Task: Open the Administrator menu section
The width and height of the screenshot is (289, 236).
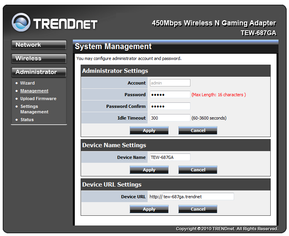Action: click(x=39, y=72)
